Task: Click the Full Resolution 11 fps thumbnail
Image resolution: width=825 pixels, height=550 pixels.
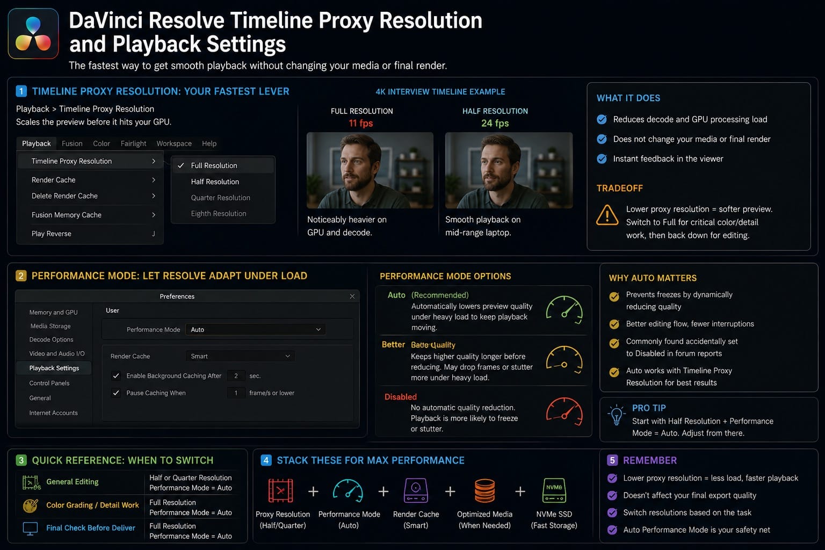Action: point(370,170)
